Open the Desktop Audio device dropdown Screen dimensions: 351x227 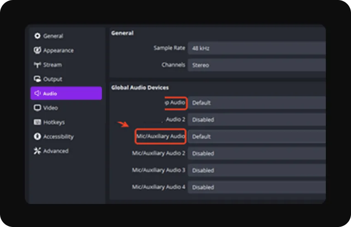click(257, 103)
